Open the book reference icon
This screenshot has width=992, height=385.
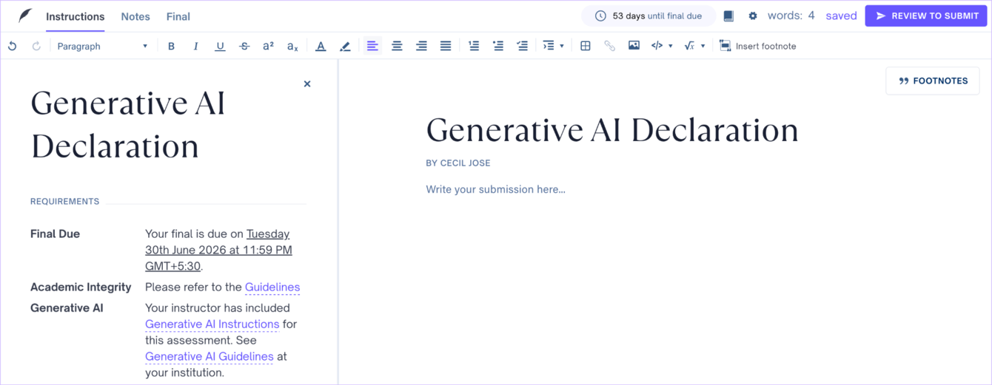coord(728,16)
